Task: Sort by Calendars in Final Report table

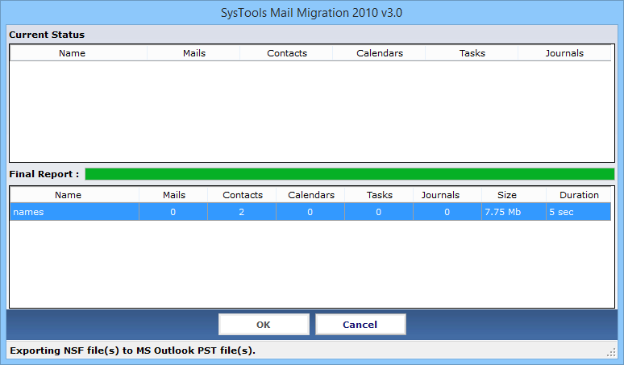Action: [x=310, y=195]
